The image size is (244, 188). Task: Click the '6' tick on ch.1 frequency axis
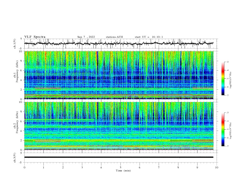22,70
